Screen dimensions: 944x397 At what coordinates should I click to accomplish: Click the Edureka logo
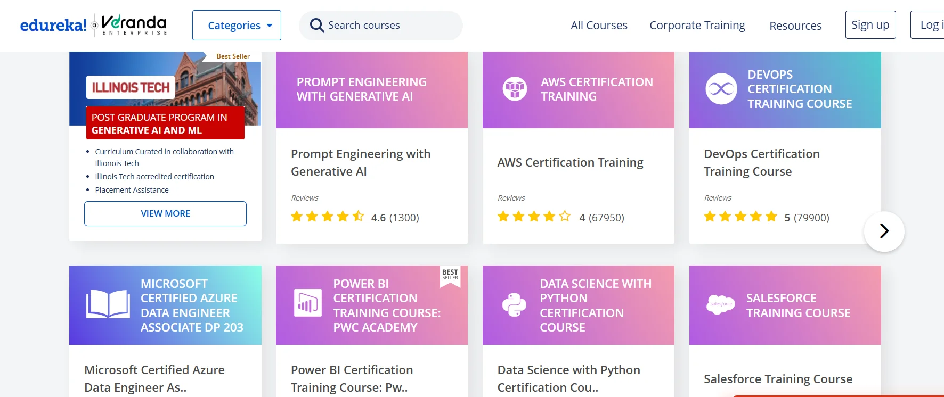click(x=53, y=25)
